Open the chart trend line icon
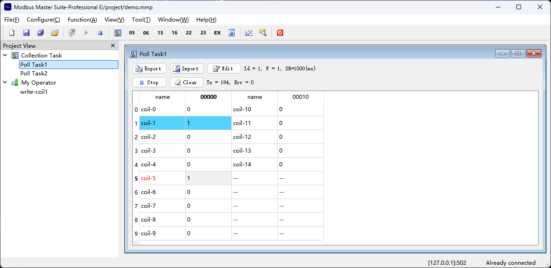Viewport: 551px width, 268px height. (249, 33)
